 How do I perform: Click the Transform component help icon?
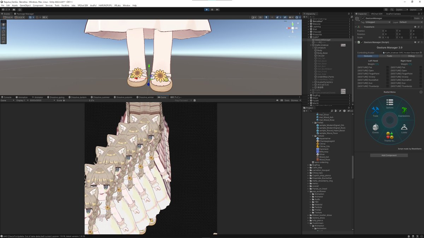coord(415,27)
